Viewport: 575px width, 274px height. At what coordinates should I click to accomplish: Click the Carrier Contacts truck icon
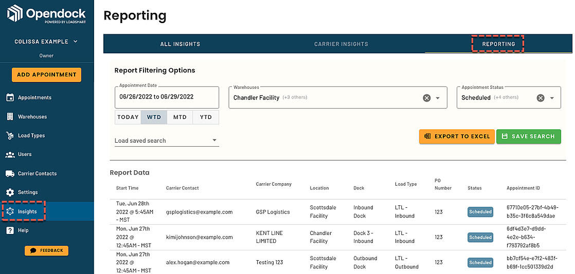pos(10,173)
